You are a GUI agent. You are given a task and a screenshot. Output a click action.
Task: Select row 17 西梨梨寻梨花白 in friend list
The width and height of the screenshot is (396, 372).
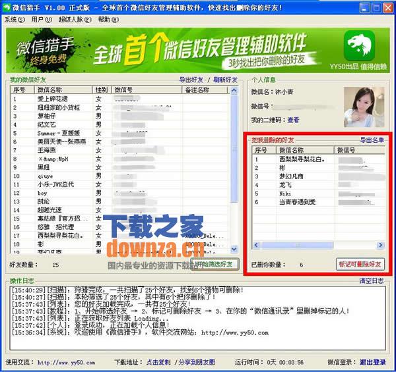[x=120, y=236]
